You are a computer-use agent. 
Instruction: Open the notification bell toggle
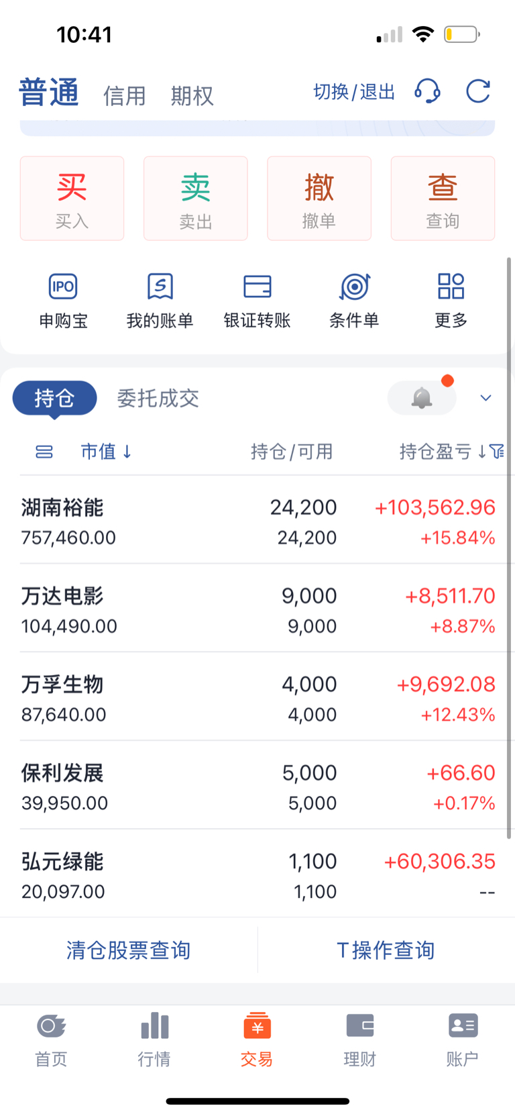[x=422, y=398]
